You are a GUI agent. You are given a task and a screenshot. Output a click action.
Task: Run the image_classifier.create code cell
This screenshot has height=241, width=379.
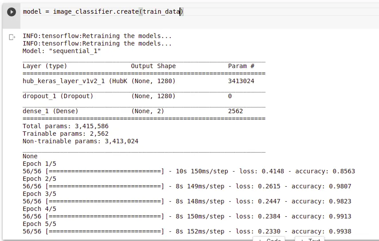click(x=12, y=12)
